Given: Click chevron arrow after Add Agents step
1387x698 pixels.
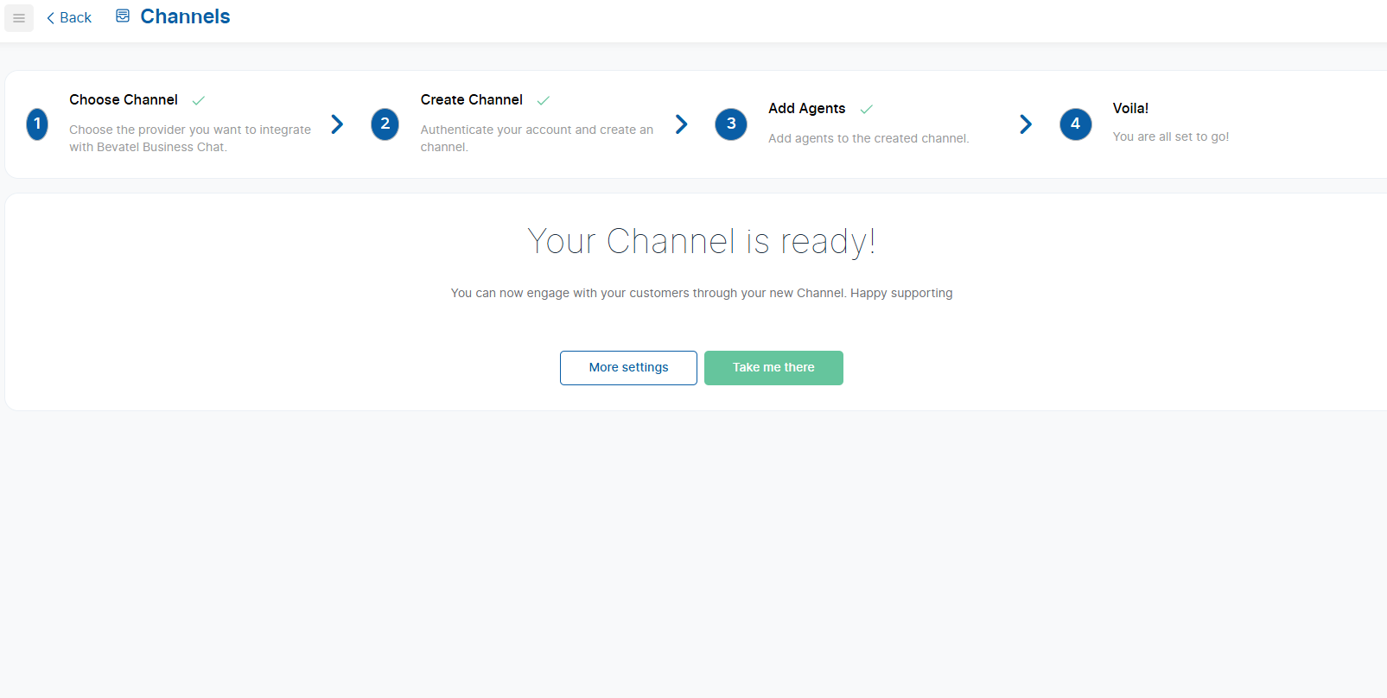Looking at the screenshot, I should tap(1026, 124).
